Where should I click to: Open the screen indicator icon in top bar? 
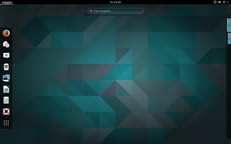click(215, 2)
